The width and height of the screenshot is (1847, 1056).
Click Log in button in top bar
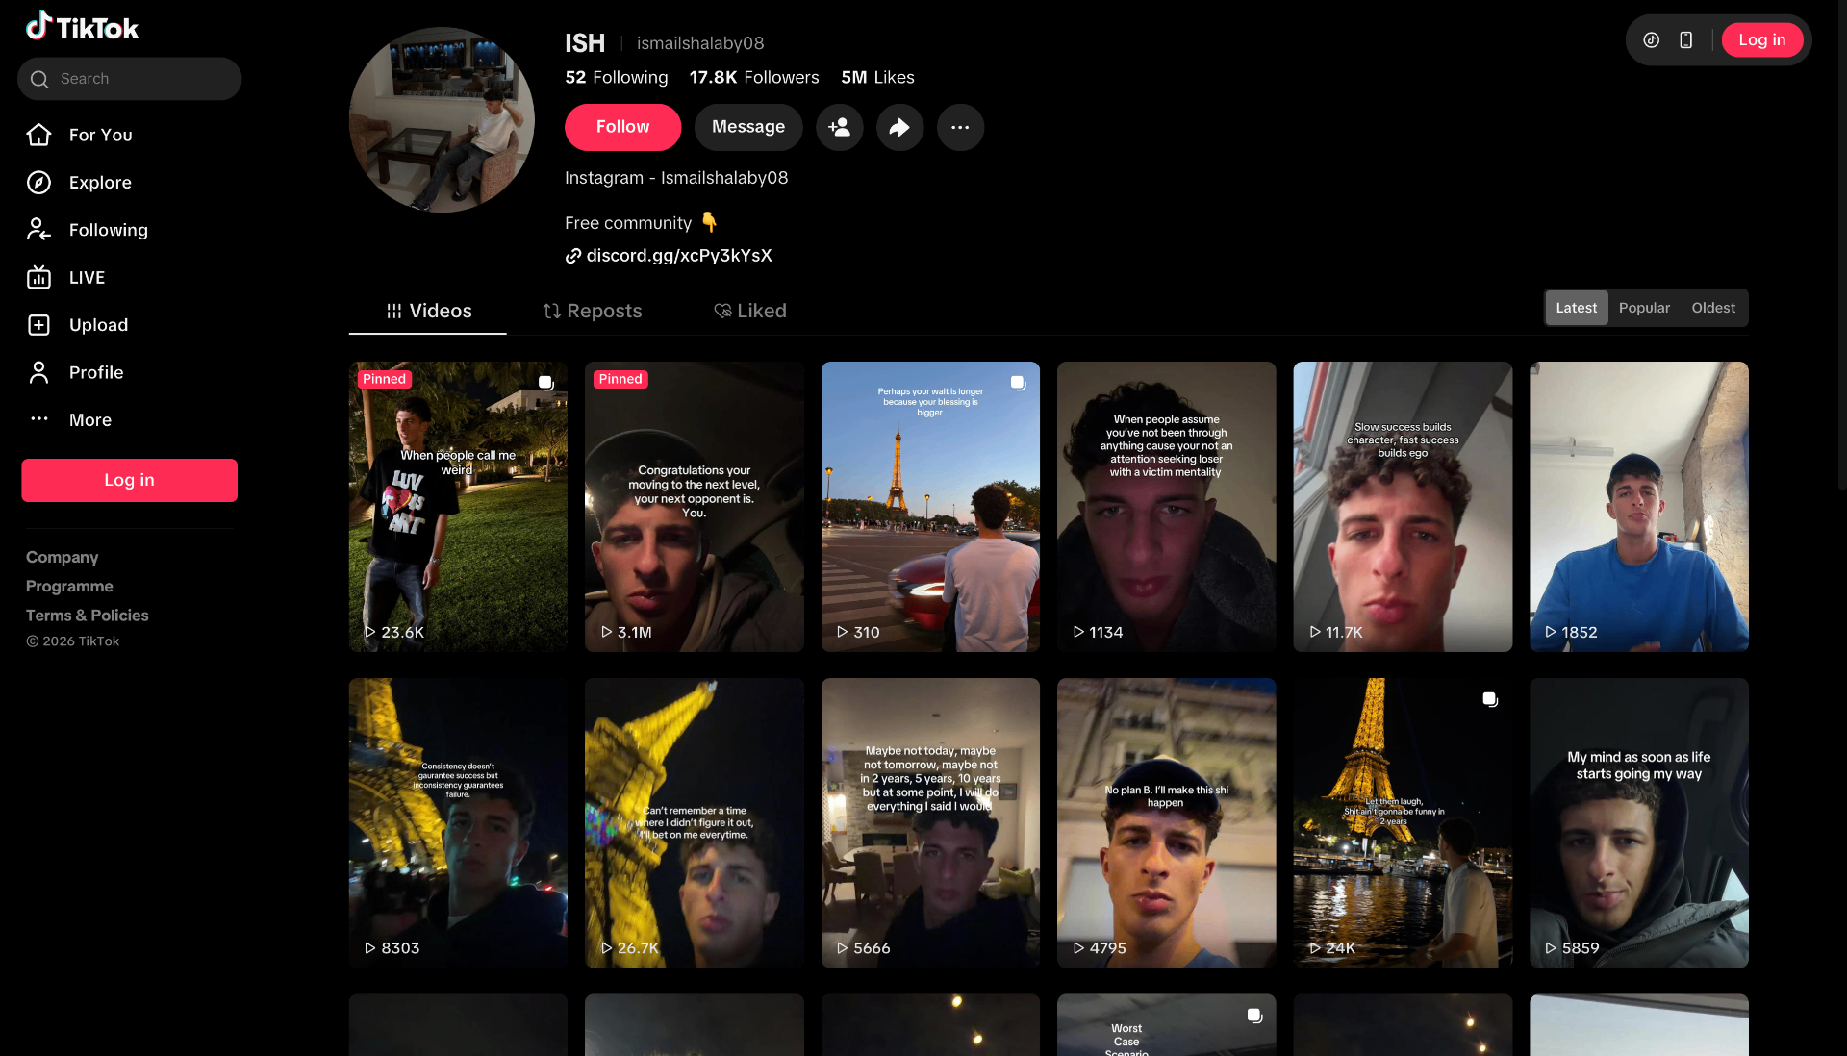[x=1761, y=40]
